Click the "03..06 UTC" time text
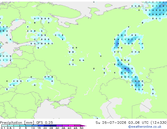 [138, 123]
